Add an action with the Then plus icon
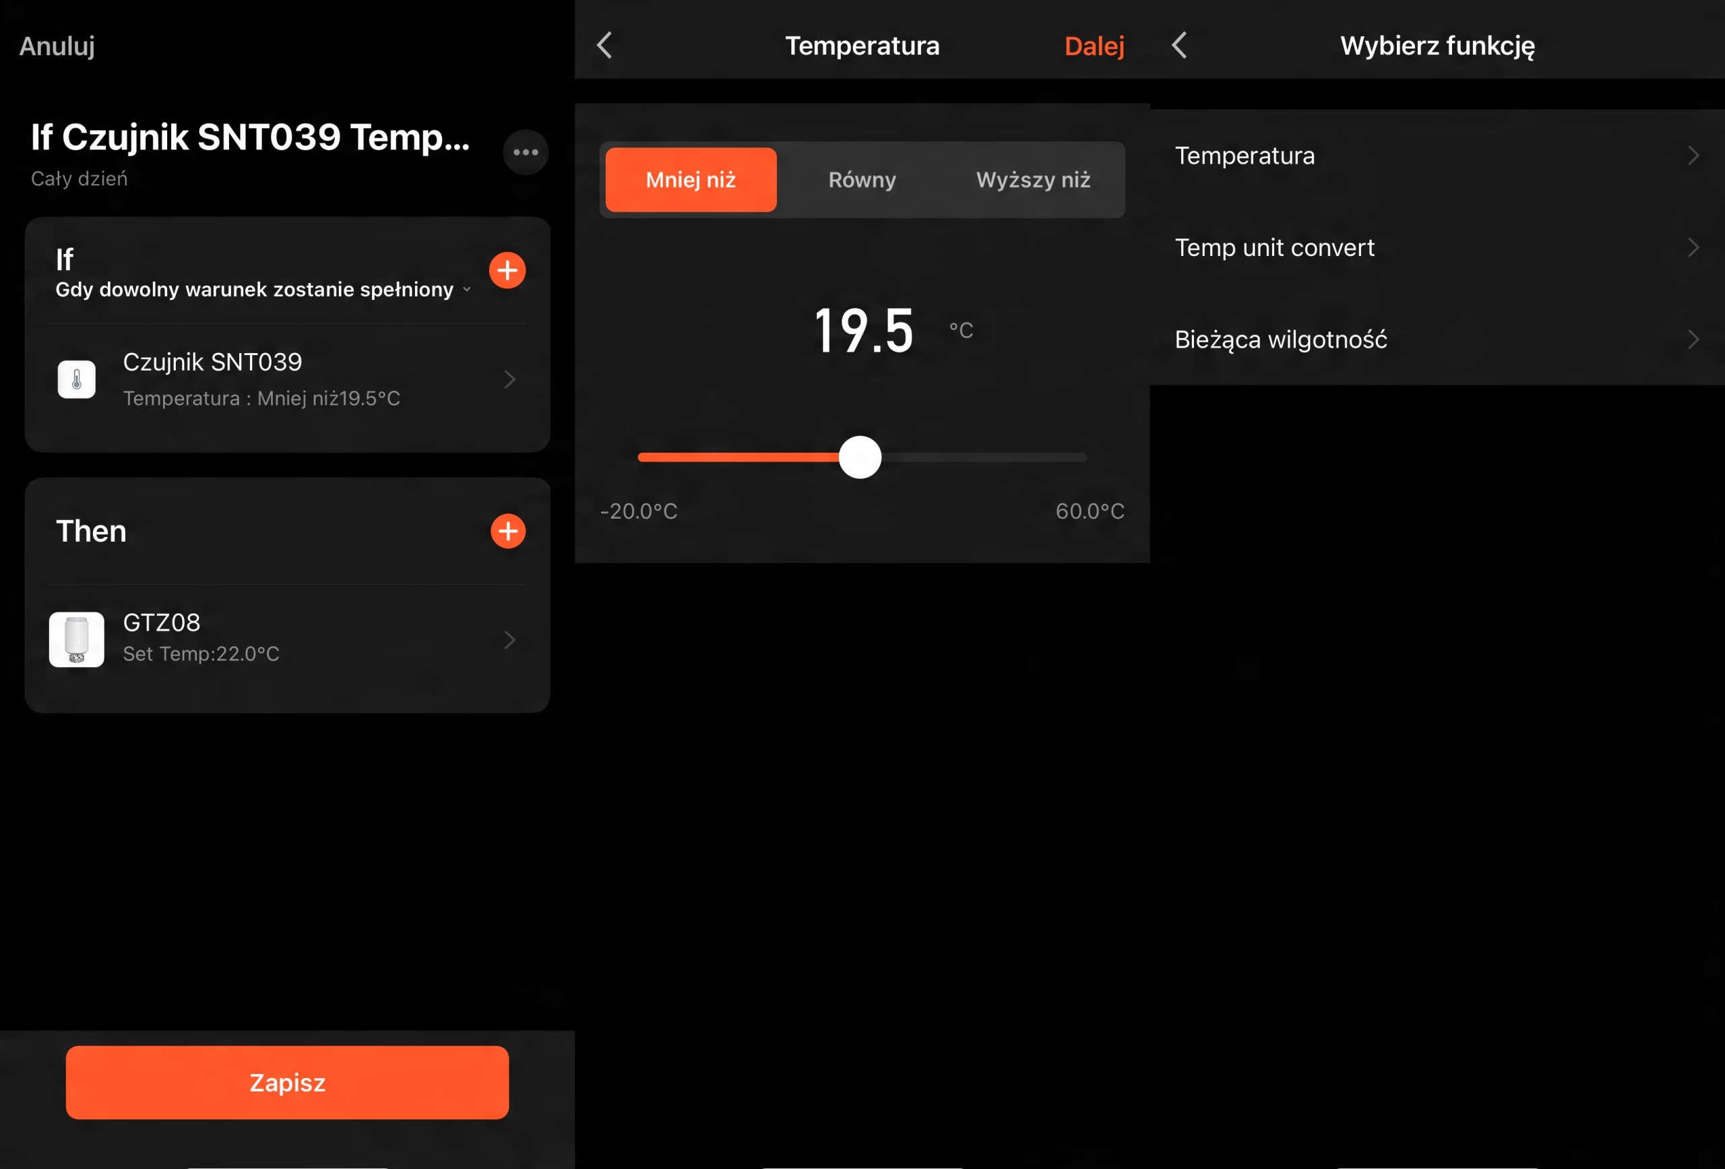Screen dimensions: 1725x1169 (x=507, y=532)
